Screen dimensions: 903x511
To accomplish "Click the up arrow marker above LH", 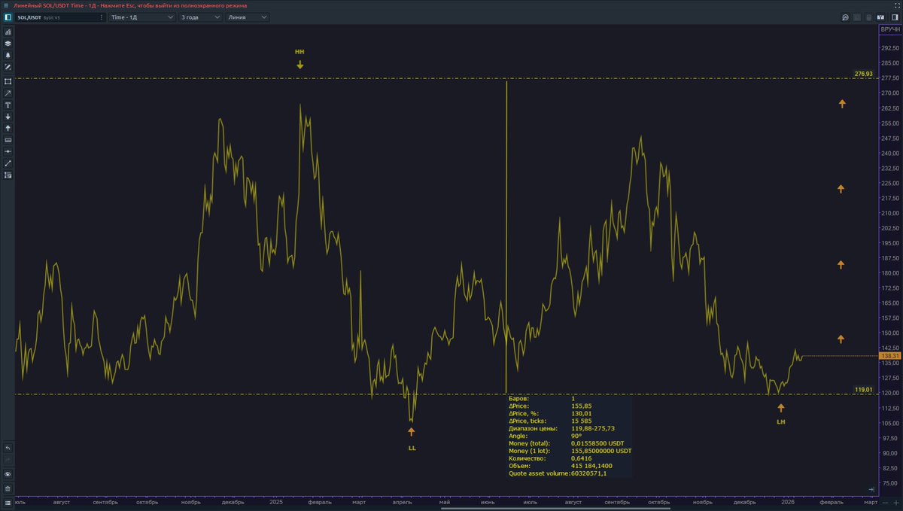I will click(x=781, y=408).
